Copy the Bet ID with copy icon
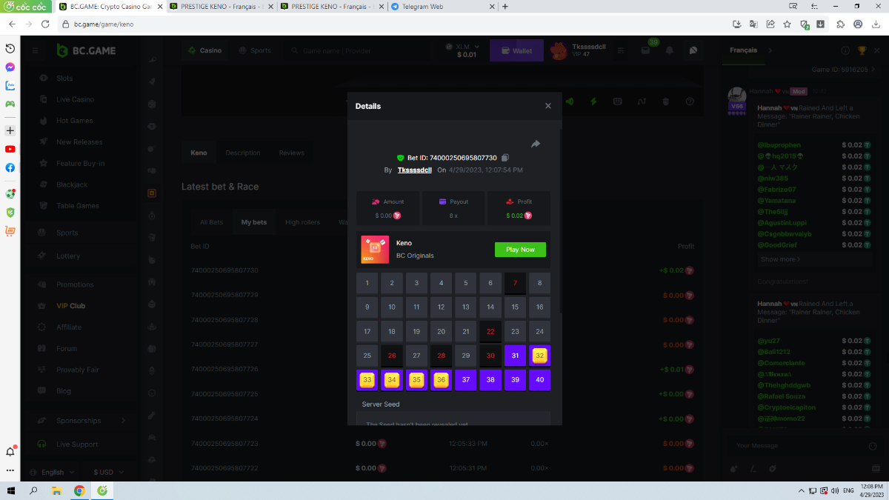Viewport: 889px width, 500px height. [x=505, y=158]
